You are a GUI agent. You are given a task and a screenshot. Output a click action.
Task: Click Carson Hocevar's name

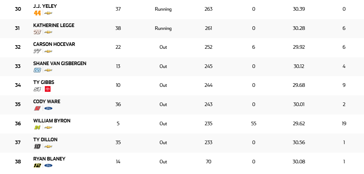[x=54, y=44]
